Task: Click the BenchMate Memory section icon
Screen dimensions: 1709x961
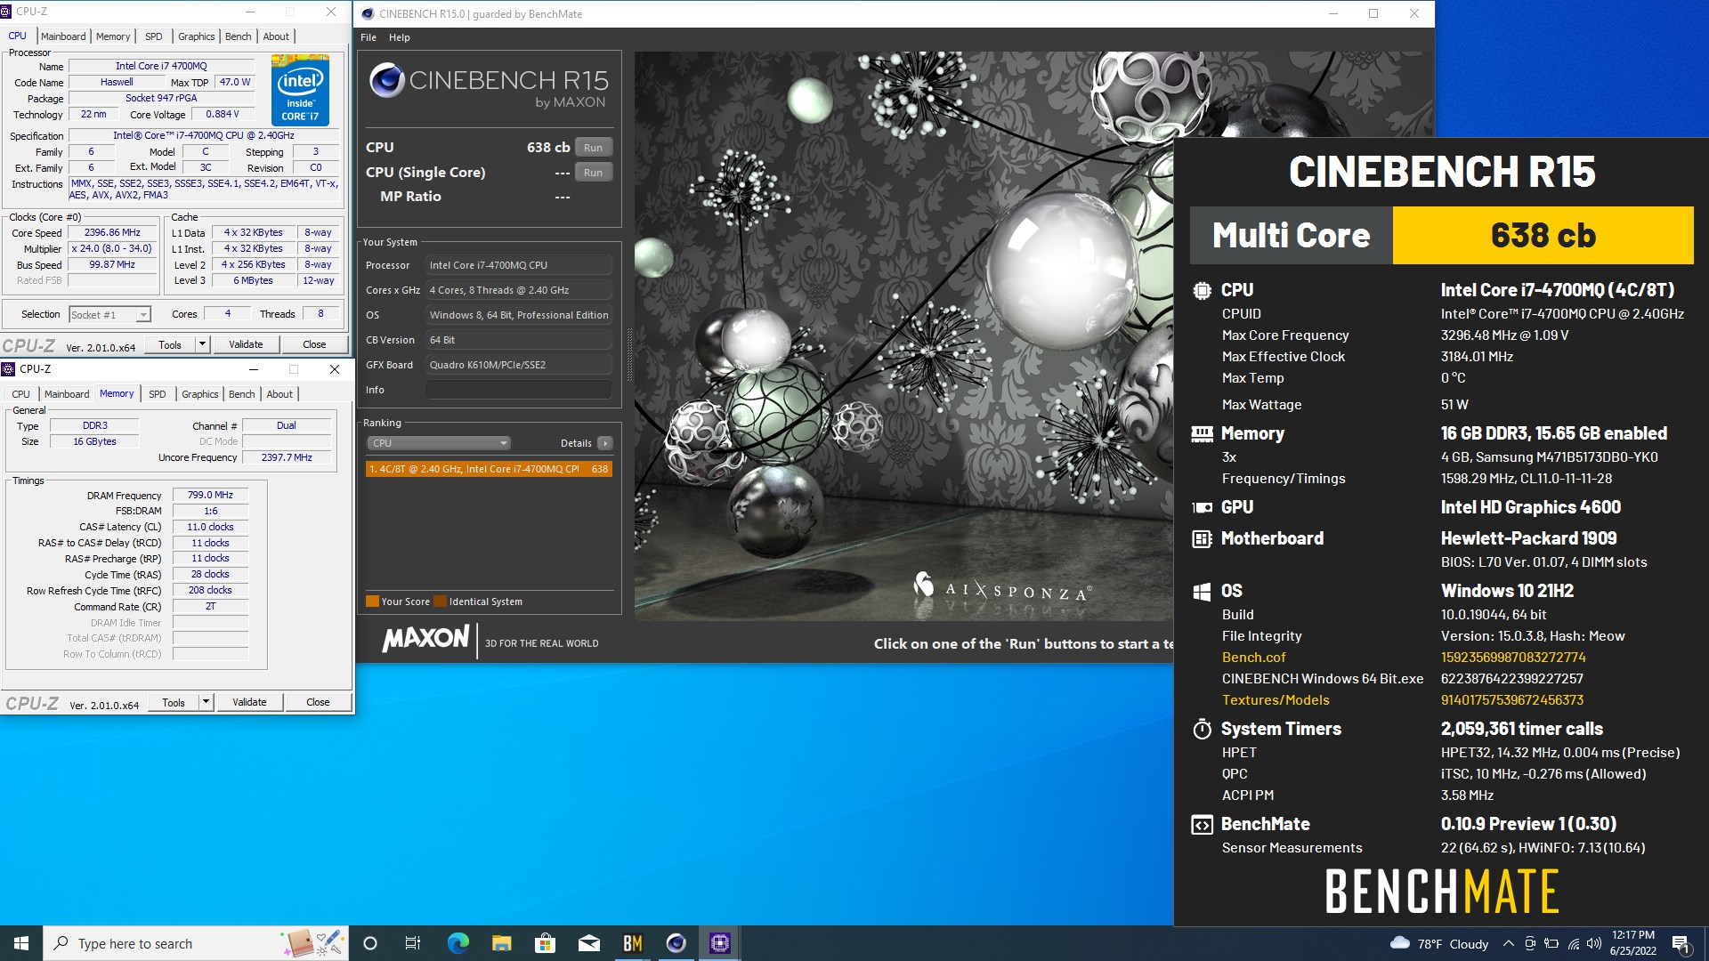Action: tap(1202, 434)
